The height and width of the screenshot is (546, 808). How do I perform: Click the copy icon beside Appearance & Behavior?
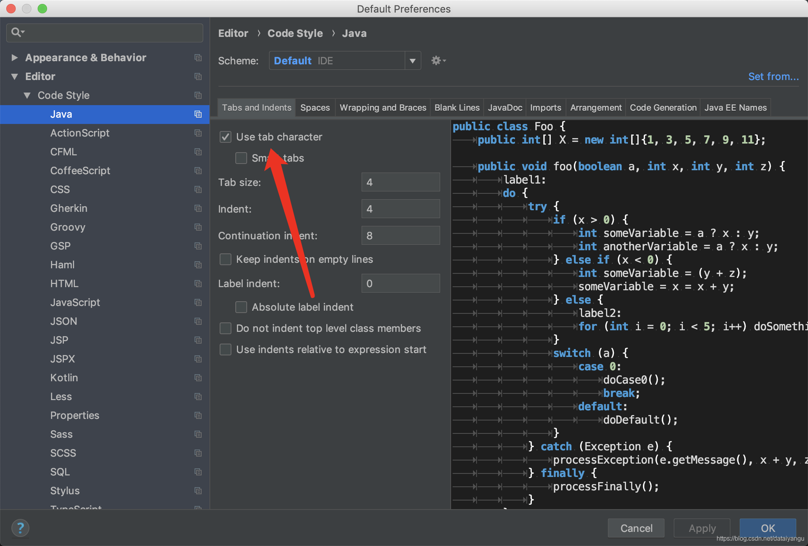point(198,58)
